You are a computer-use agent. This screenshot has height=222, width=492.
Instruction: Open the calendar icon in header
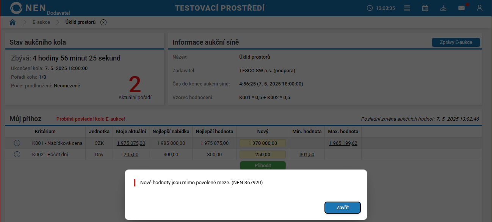pyautogui.click(x=425, y=8)
